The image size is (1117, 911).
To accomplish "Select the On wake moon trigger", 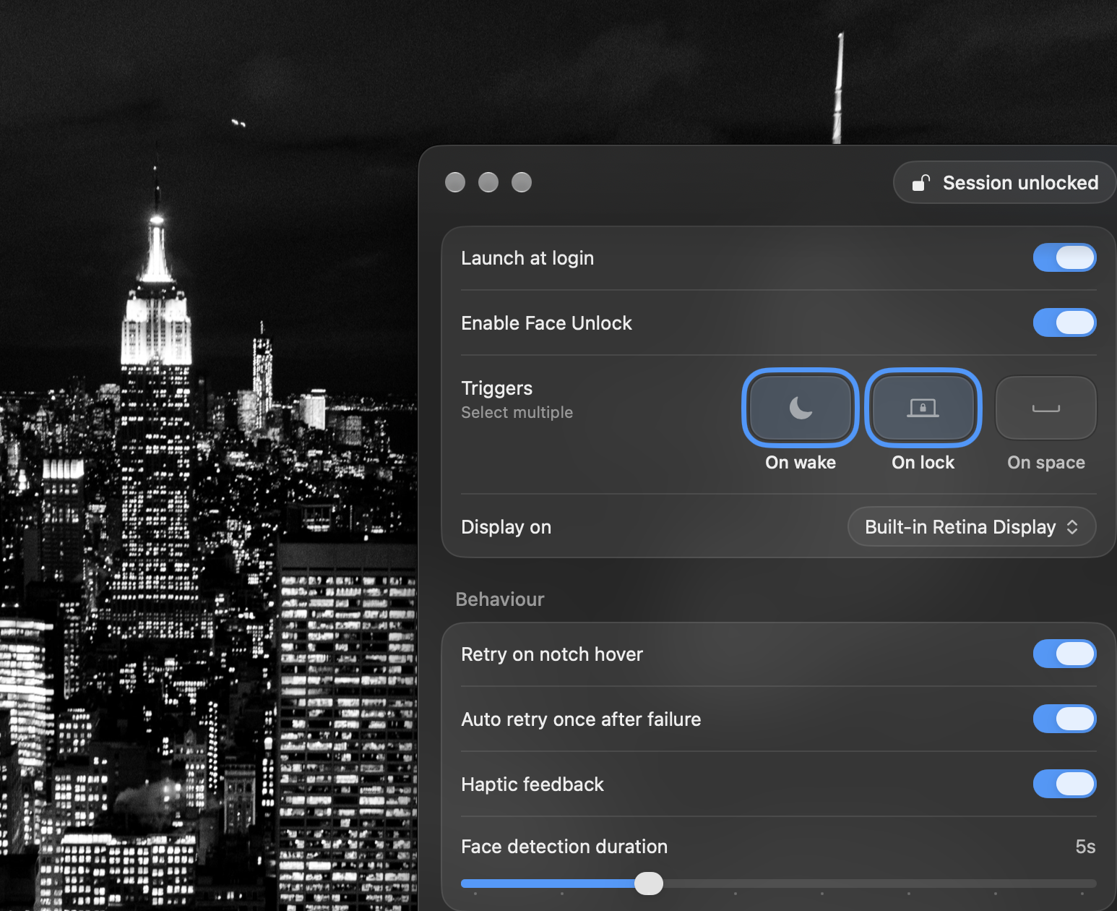I will coord(801,408).
